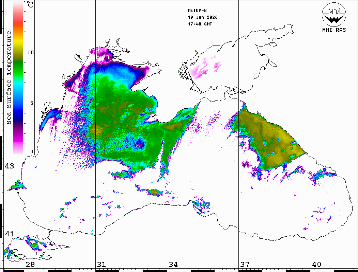The height and width of the screenshot is (272, 358).
Task: Click the "MHI RAS" text under the logo
Action: click(334, 30)
